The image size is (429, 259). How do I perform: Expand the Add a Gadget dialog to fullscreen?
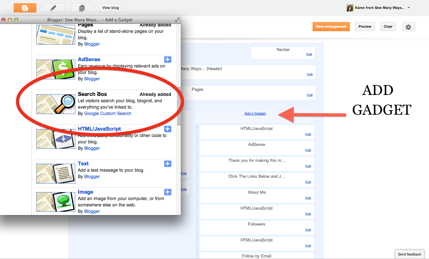click(177, 19)
